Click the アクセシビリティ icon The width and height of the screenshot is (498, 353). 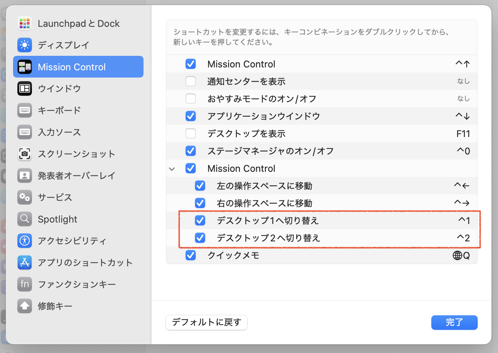click(x=25, y=241)
